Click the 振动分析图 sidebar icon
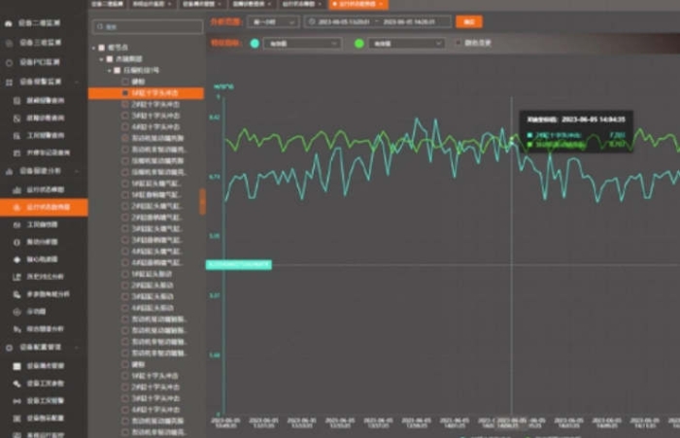Image resolution: width=680 pixels, height=438 pixels. 17,242
